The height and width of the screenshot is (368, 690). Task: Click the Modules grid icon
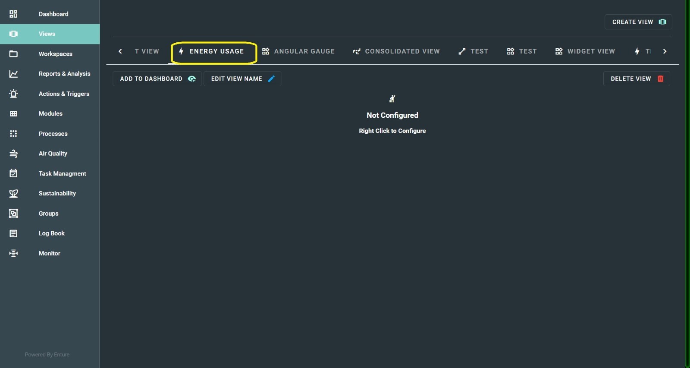13,113
